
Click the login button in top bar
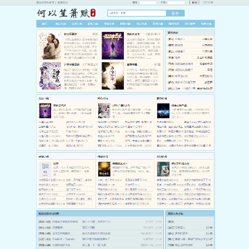pyautogui.click(x=194, y=3)
